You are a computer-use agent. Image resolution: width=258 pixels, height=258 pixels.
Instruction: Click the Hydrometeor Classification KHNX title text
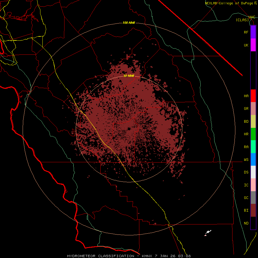coord(129,256)
